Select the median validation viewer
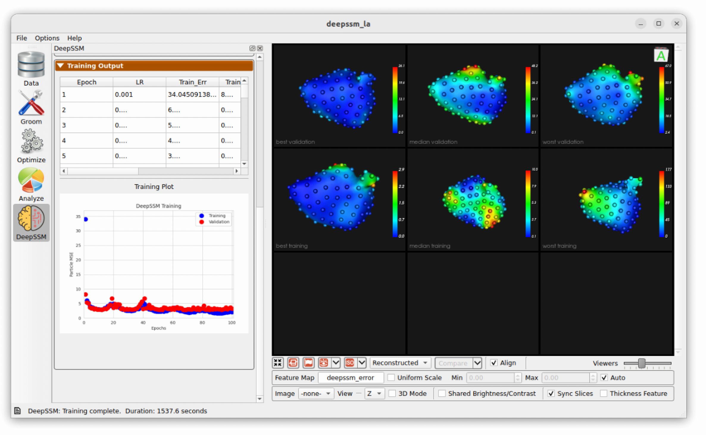The height and width of the screenshot is (435, 706). click(473, 96)
